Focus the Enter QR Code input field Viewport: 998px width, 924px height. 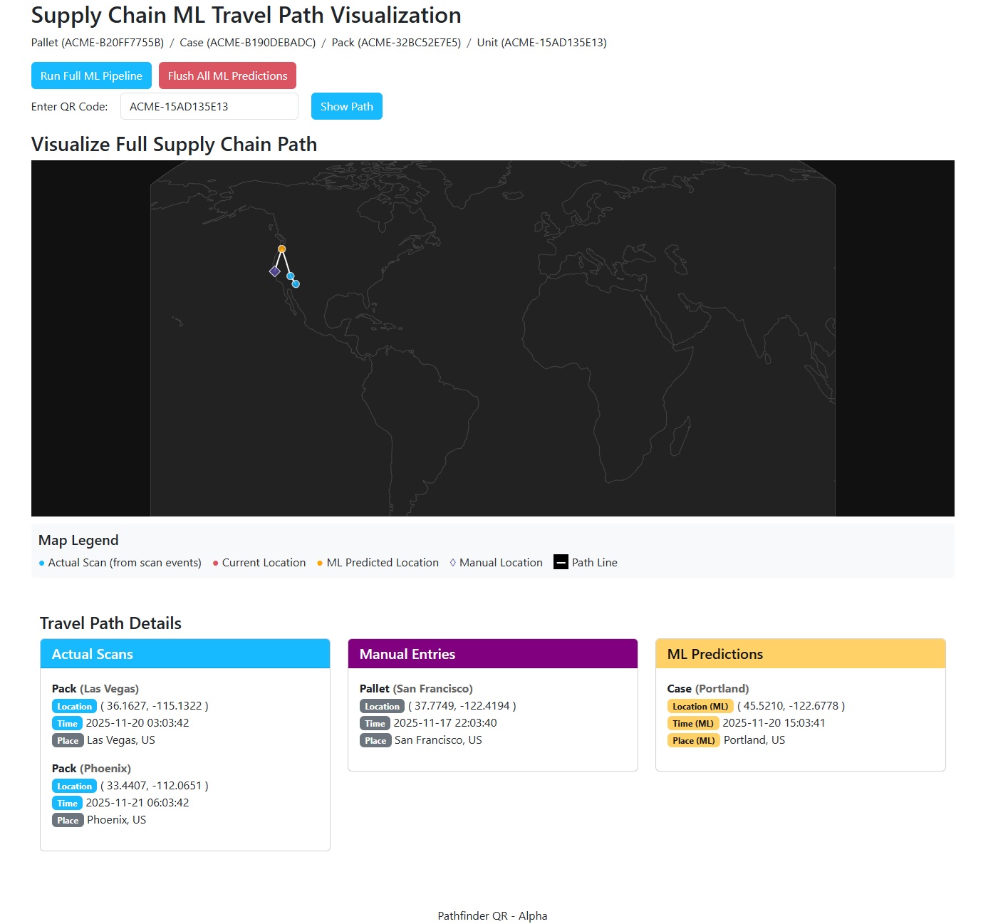209,106
